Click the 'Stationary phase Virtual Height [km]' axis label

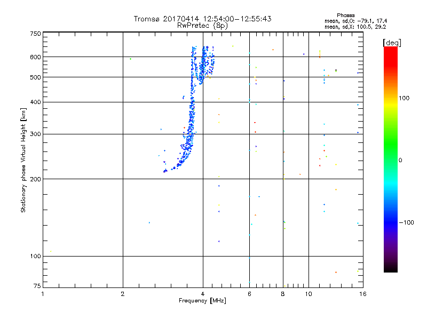(x=23, y=160)
